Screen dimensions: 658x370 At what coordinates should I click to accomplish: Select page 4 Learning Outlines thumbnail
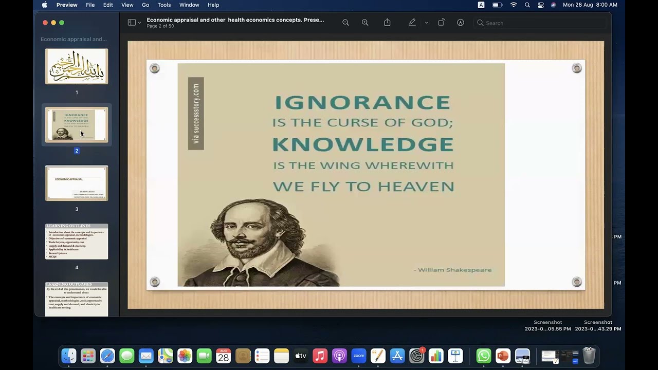[x=77, y=242]
